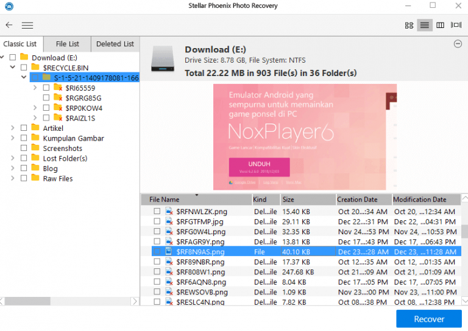Sort by Kind column header
This screenshot has width=468, height=331.
point(266,200)
